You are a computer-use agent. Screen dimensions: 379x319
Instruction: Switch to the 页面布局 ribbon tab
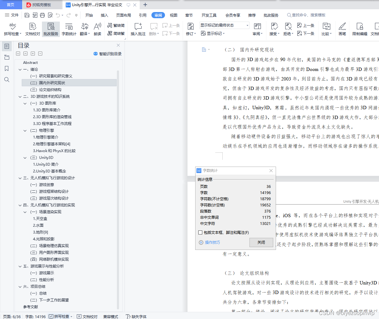point(124,15)
